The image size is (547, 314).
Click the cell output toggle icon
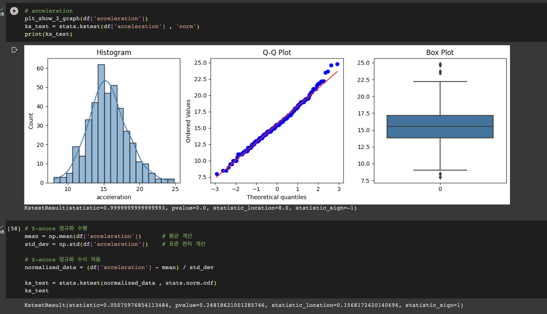15,50
